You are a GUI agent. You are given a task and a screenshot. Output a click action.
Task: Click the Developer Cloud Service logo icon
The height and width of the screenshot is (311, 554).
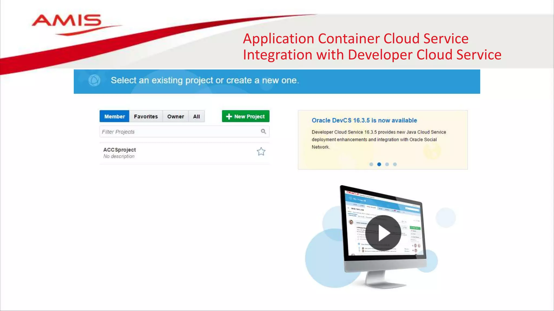(94, 80)
